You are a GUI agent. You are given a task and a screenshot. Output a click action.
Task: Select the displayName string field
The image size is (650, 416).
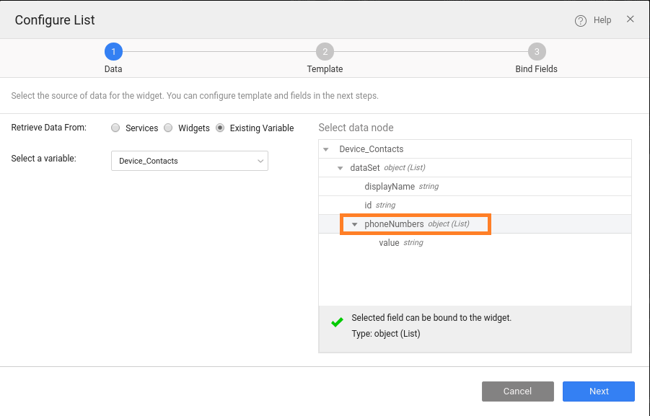390,187
